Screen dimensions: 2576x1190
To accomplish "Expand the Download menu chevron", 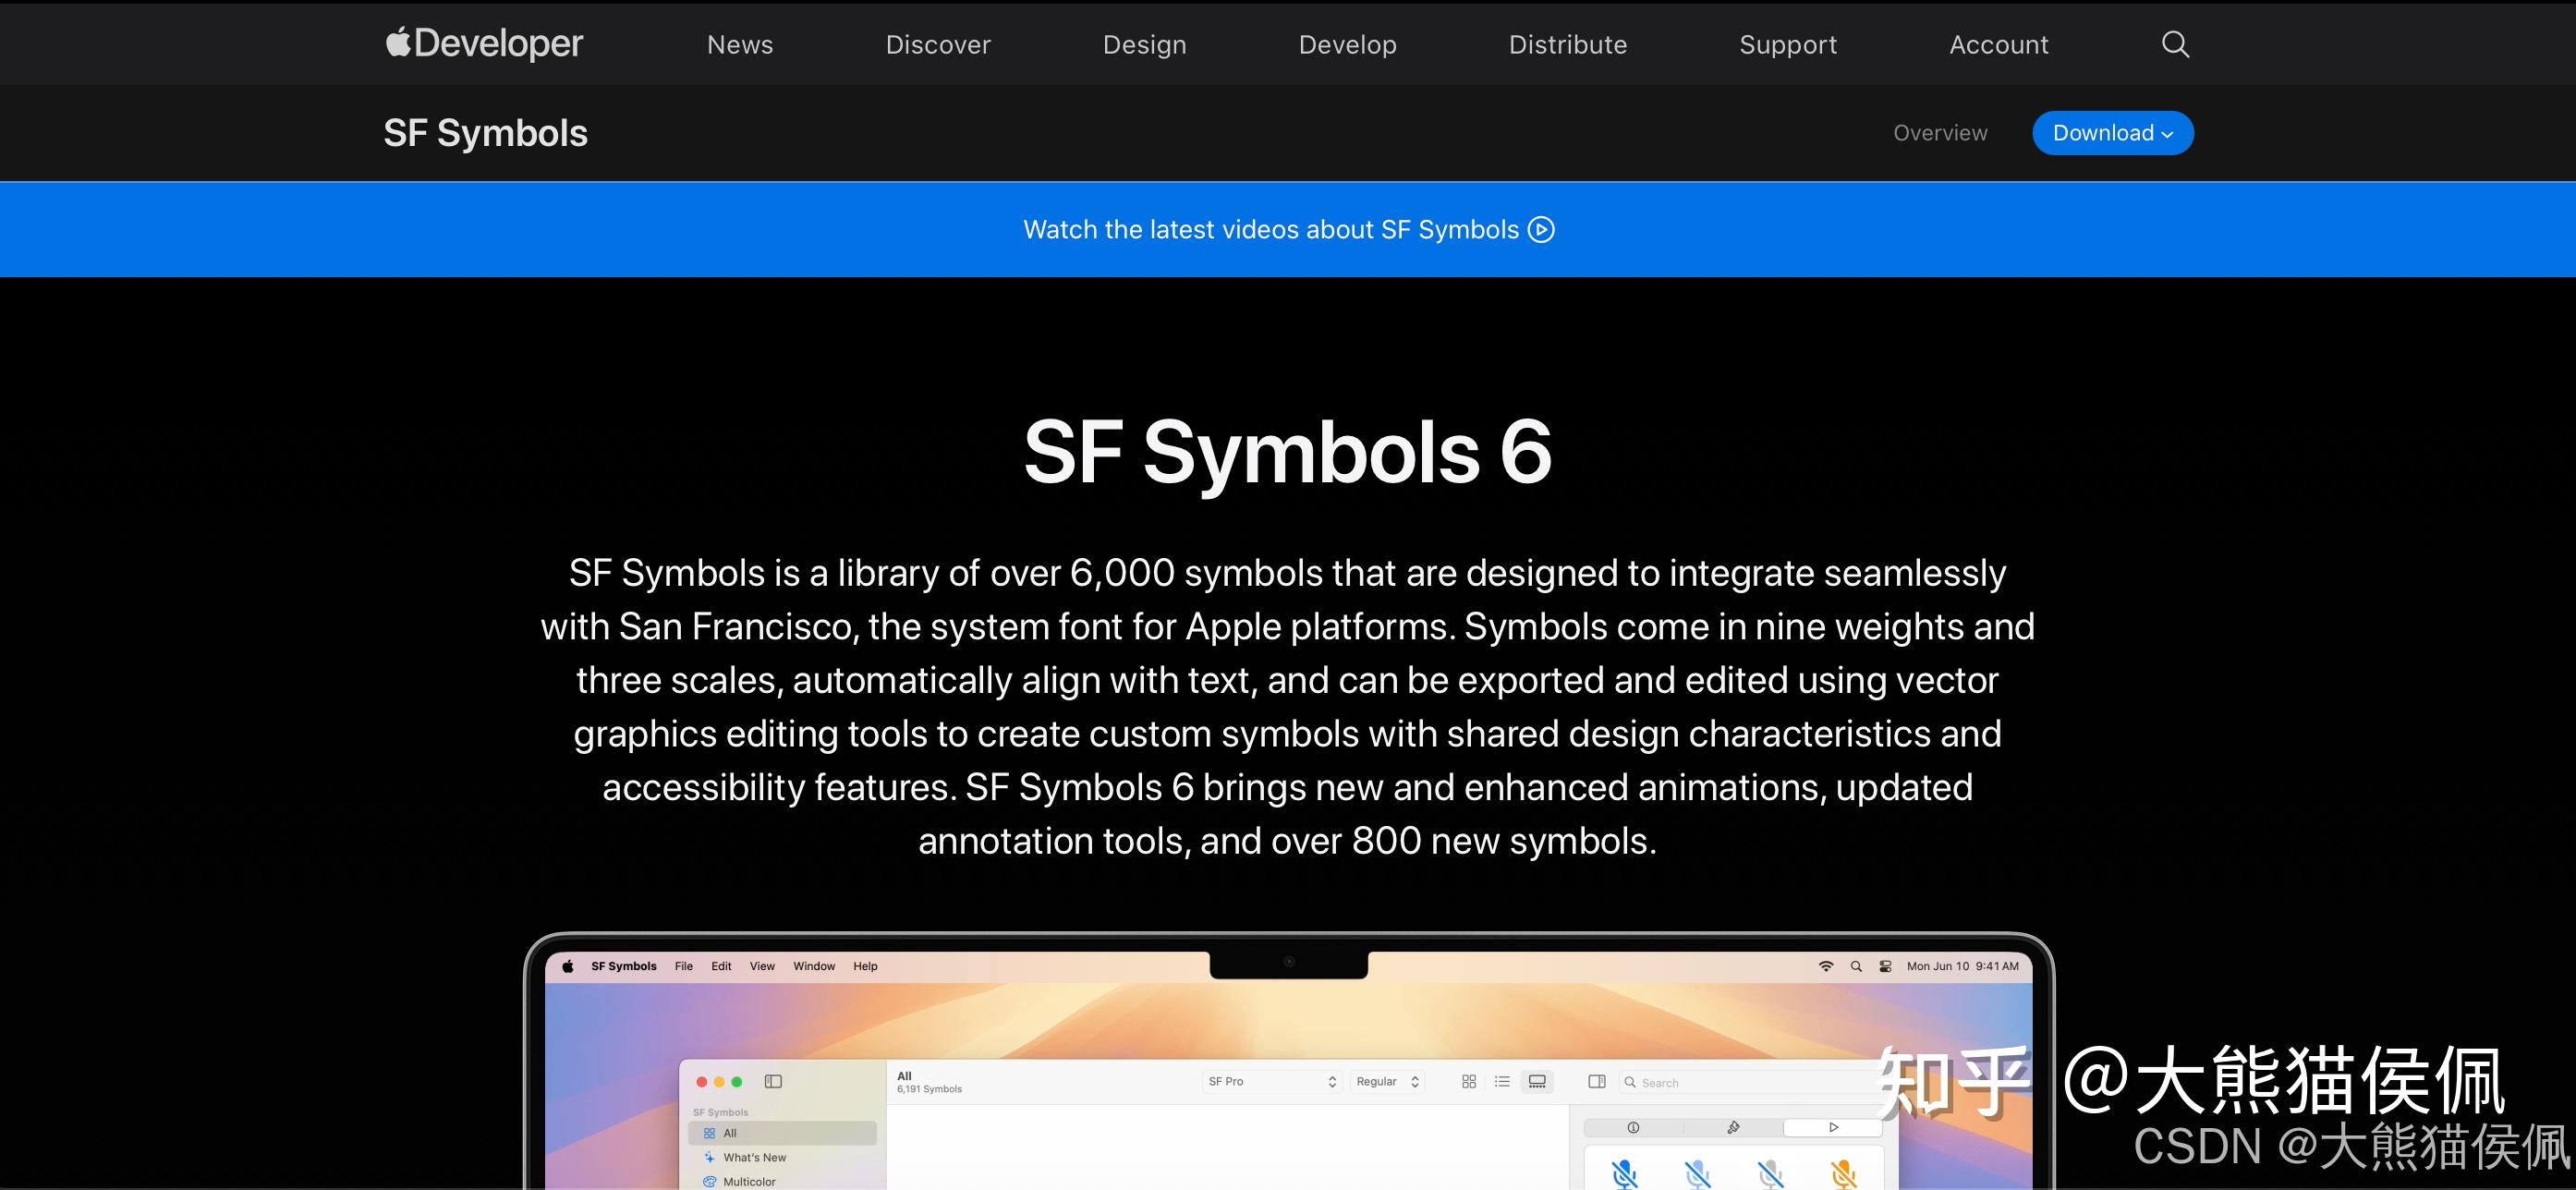I will point(2168,133).
